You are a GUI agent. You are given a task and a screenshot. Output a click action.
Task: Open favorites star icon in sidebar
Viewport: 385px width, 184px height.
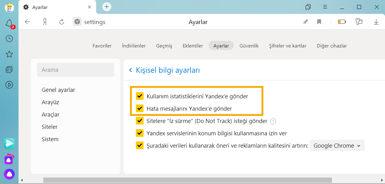(9, 54)
